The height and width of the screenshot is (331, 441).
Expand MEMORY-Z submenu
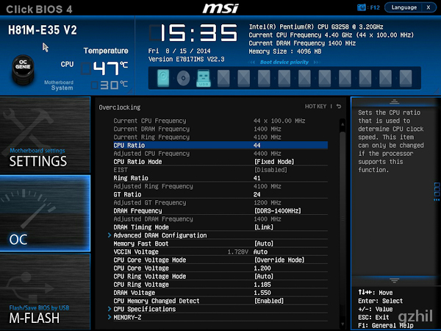tap(127, 317)
